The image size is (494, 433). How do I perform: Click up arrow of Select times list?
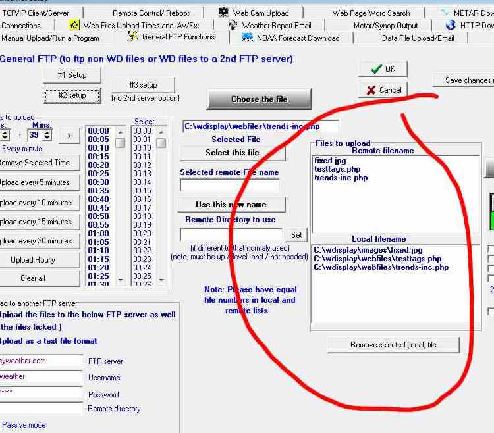161,132
